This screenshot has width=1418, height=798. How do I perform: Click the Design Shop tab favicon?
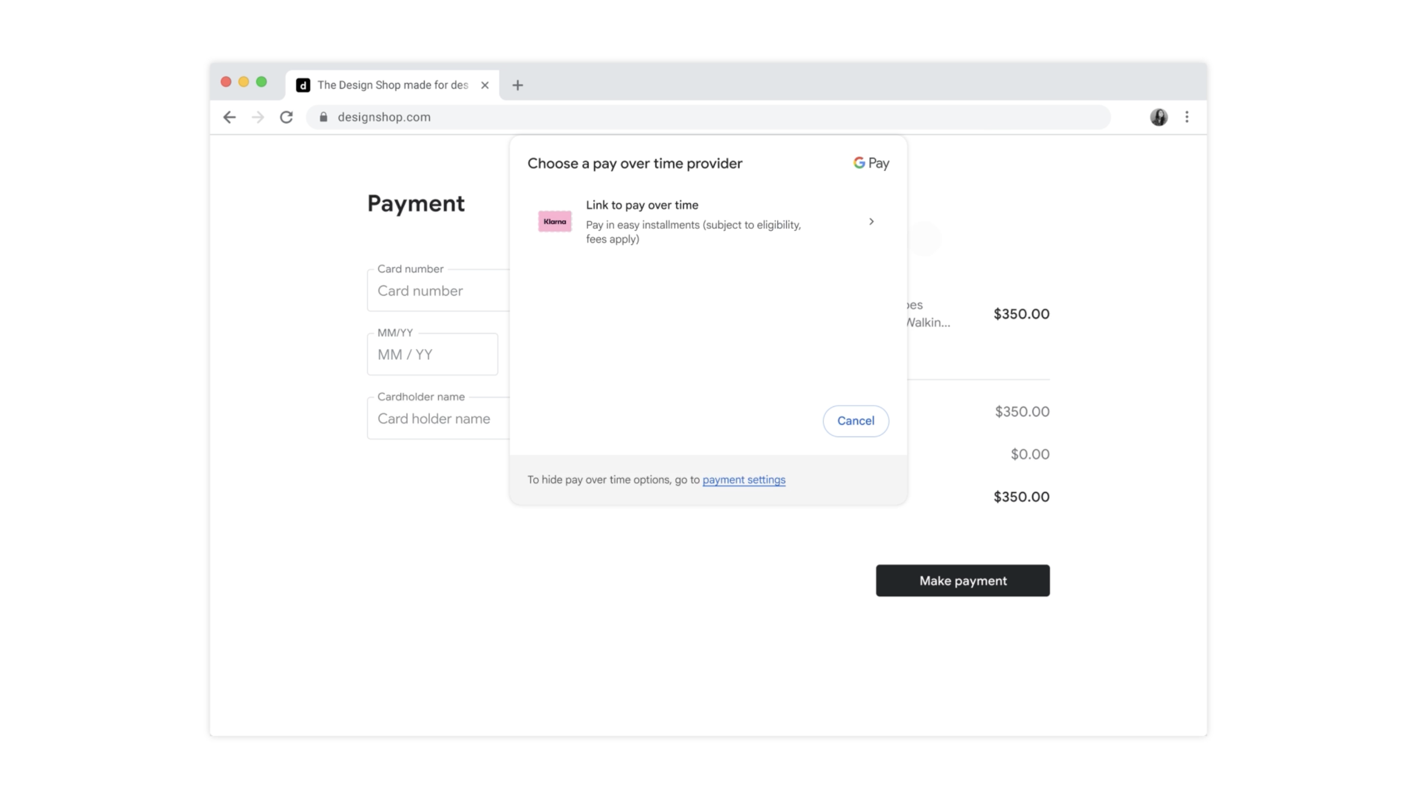pos(303,85)
